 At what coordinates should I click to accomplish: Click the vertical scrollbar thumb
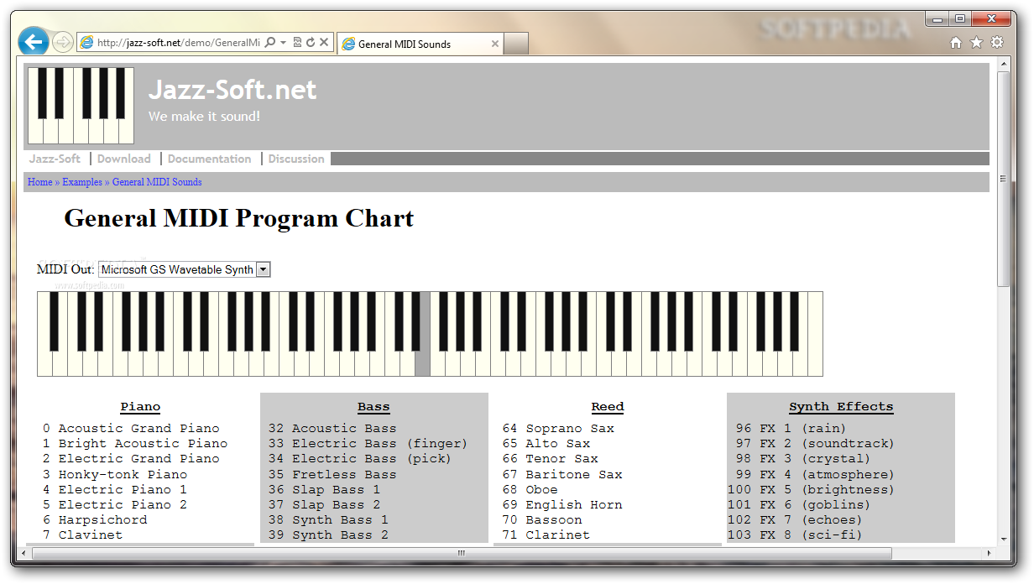coord(1003,179)
